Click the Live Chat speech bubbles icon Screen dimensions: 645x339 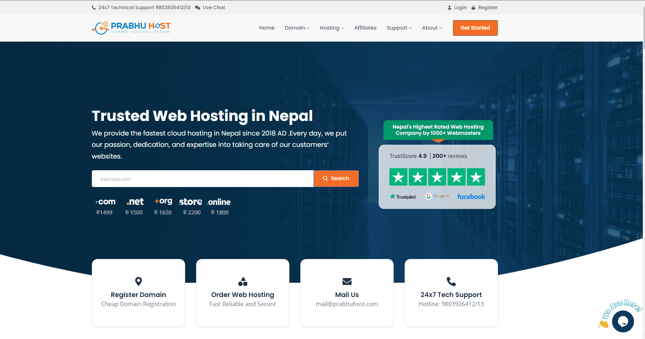point(198,8)
